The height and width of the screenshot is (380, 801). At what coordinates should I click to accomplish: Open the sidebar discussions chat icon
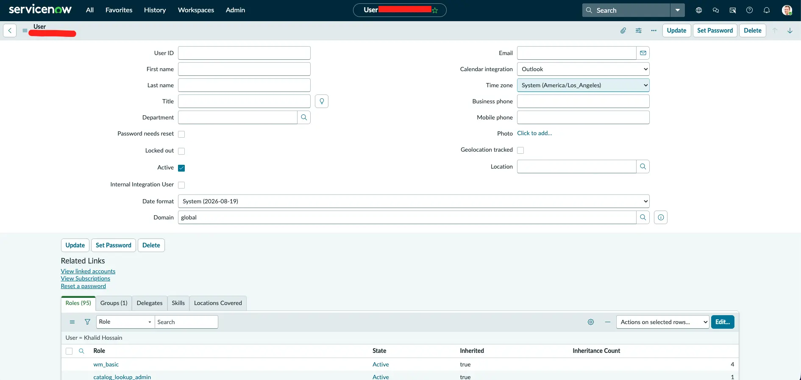pyautogui.click(x=716, y=10)
